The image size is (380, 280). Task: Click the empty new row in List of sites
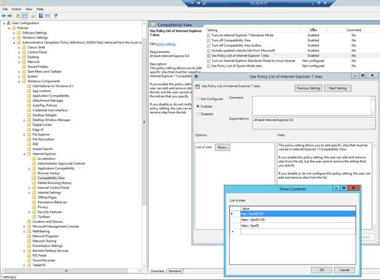tap(298, 231)
